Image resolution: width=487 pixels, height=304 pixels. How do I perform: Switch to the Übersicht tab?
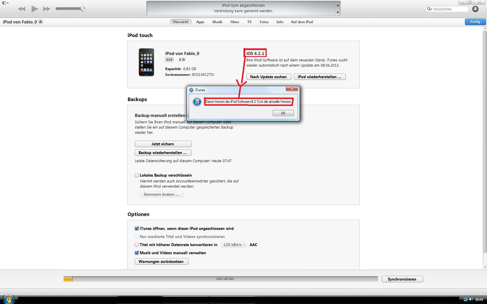pyautogui.click(x=181, y=22)
